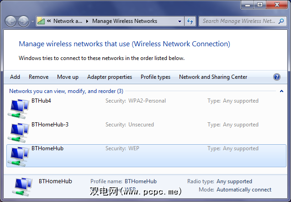This screenshot has height=202, width=291.
Task: Open Network and Sharing Center
Action: pos(213,77)
